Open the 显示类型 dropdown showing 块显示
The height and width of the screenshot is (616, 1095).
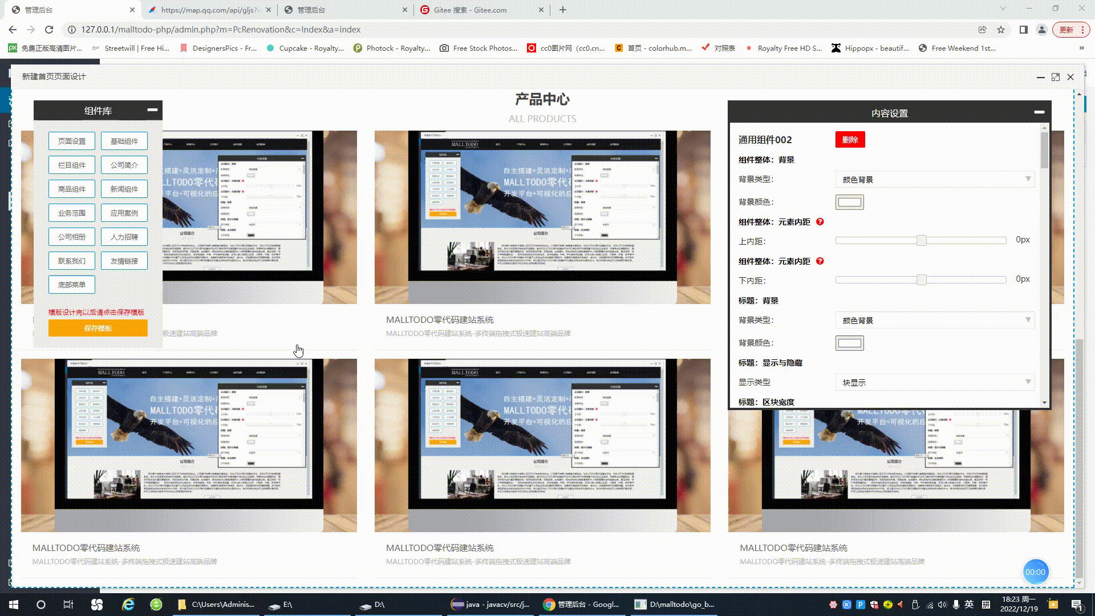[935, 382]
